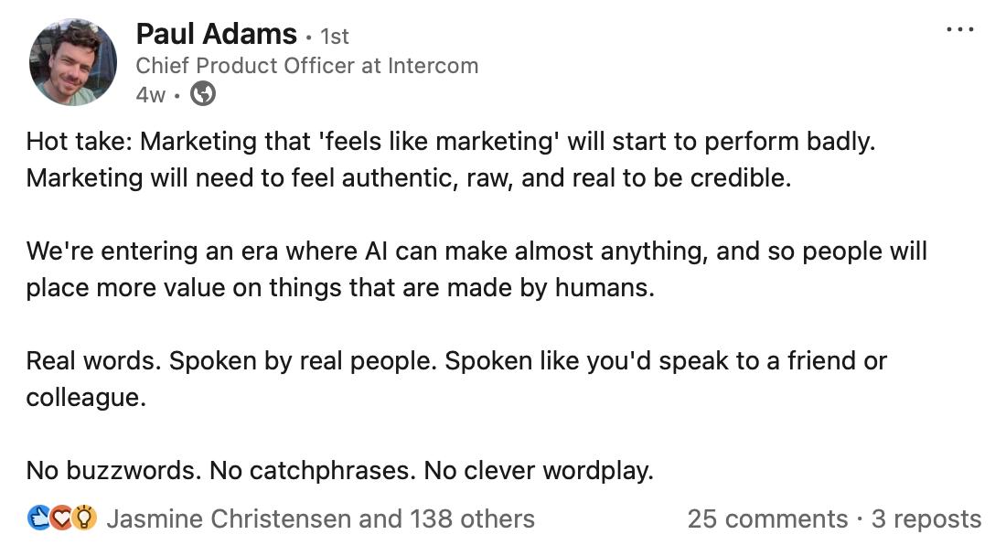Open the three-dot post options menu
Viewport: 1006px width, 545px height.
click(960, 29)
